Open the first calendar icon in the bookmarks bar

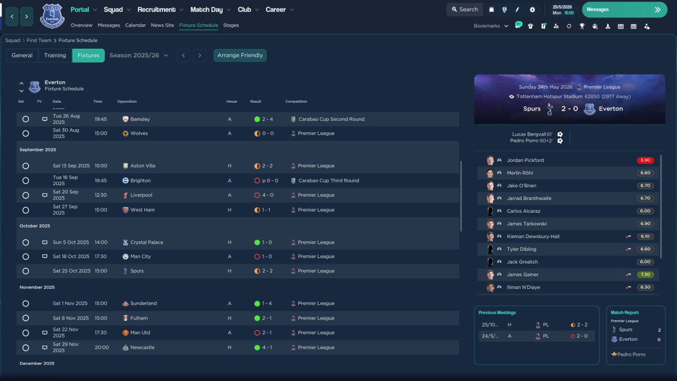tap(620, 26)
